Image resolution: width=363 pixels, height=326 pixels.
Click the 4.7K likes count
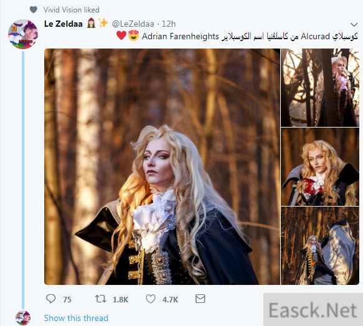pyautogui.click(x=170, y=300)
